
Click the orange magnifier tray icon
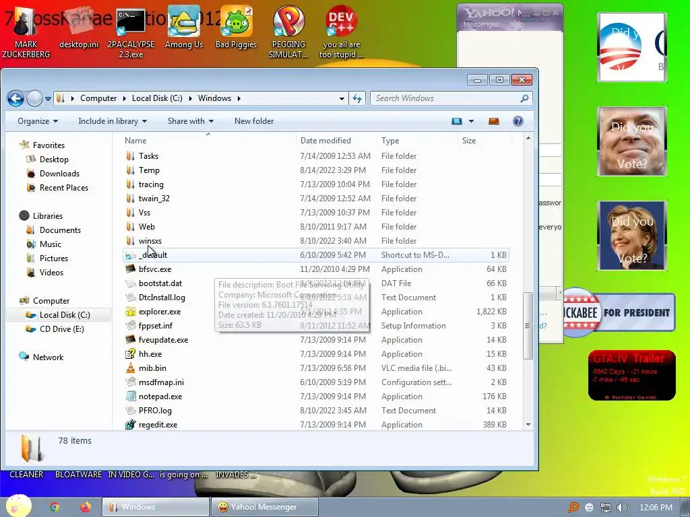573,508
